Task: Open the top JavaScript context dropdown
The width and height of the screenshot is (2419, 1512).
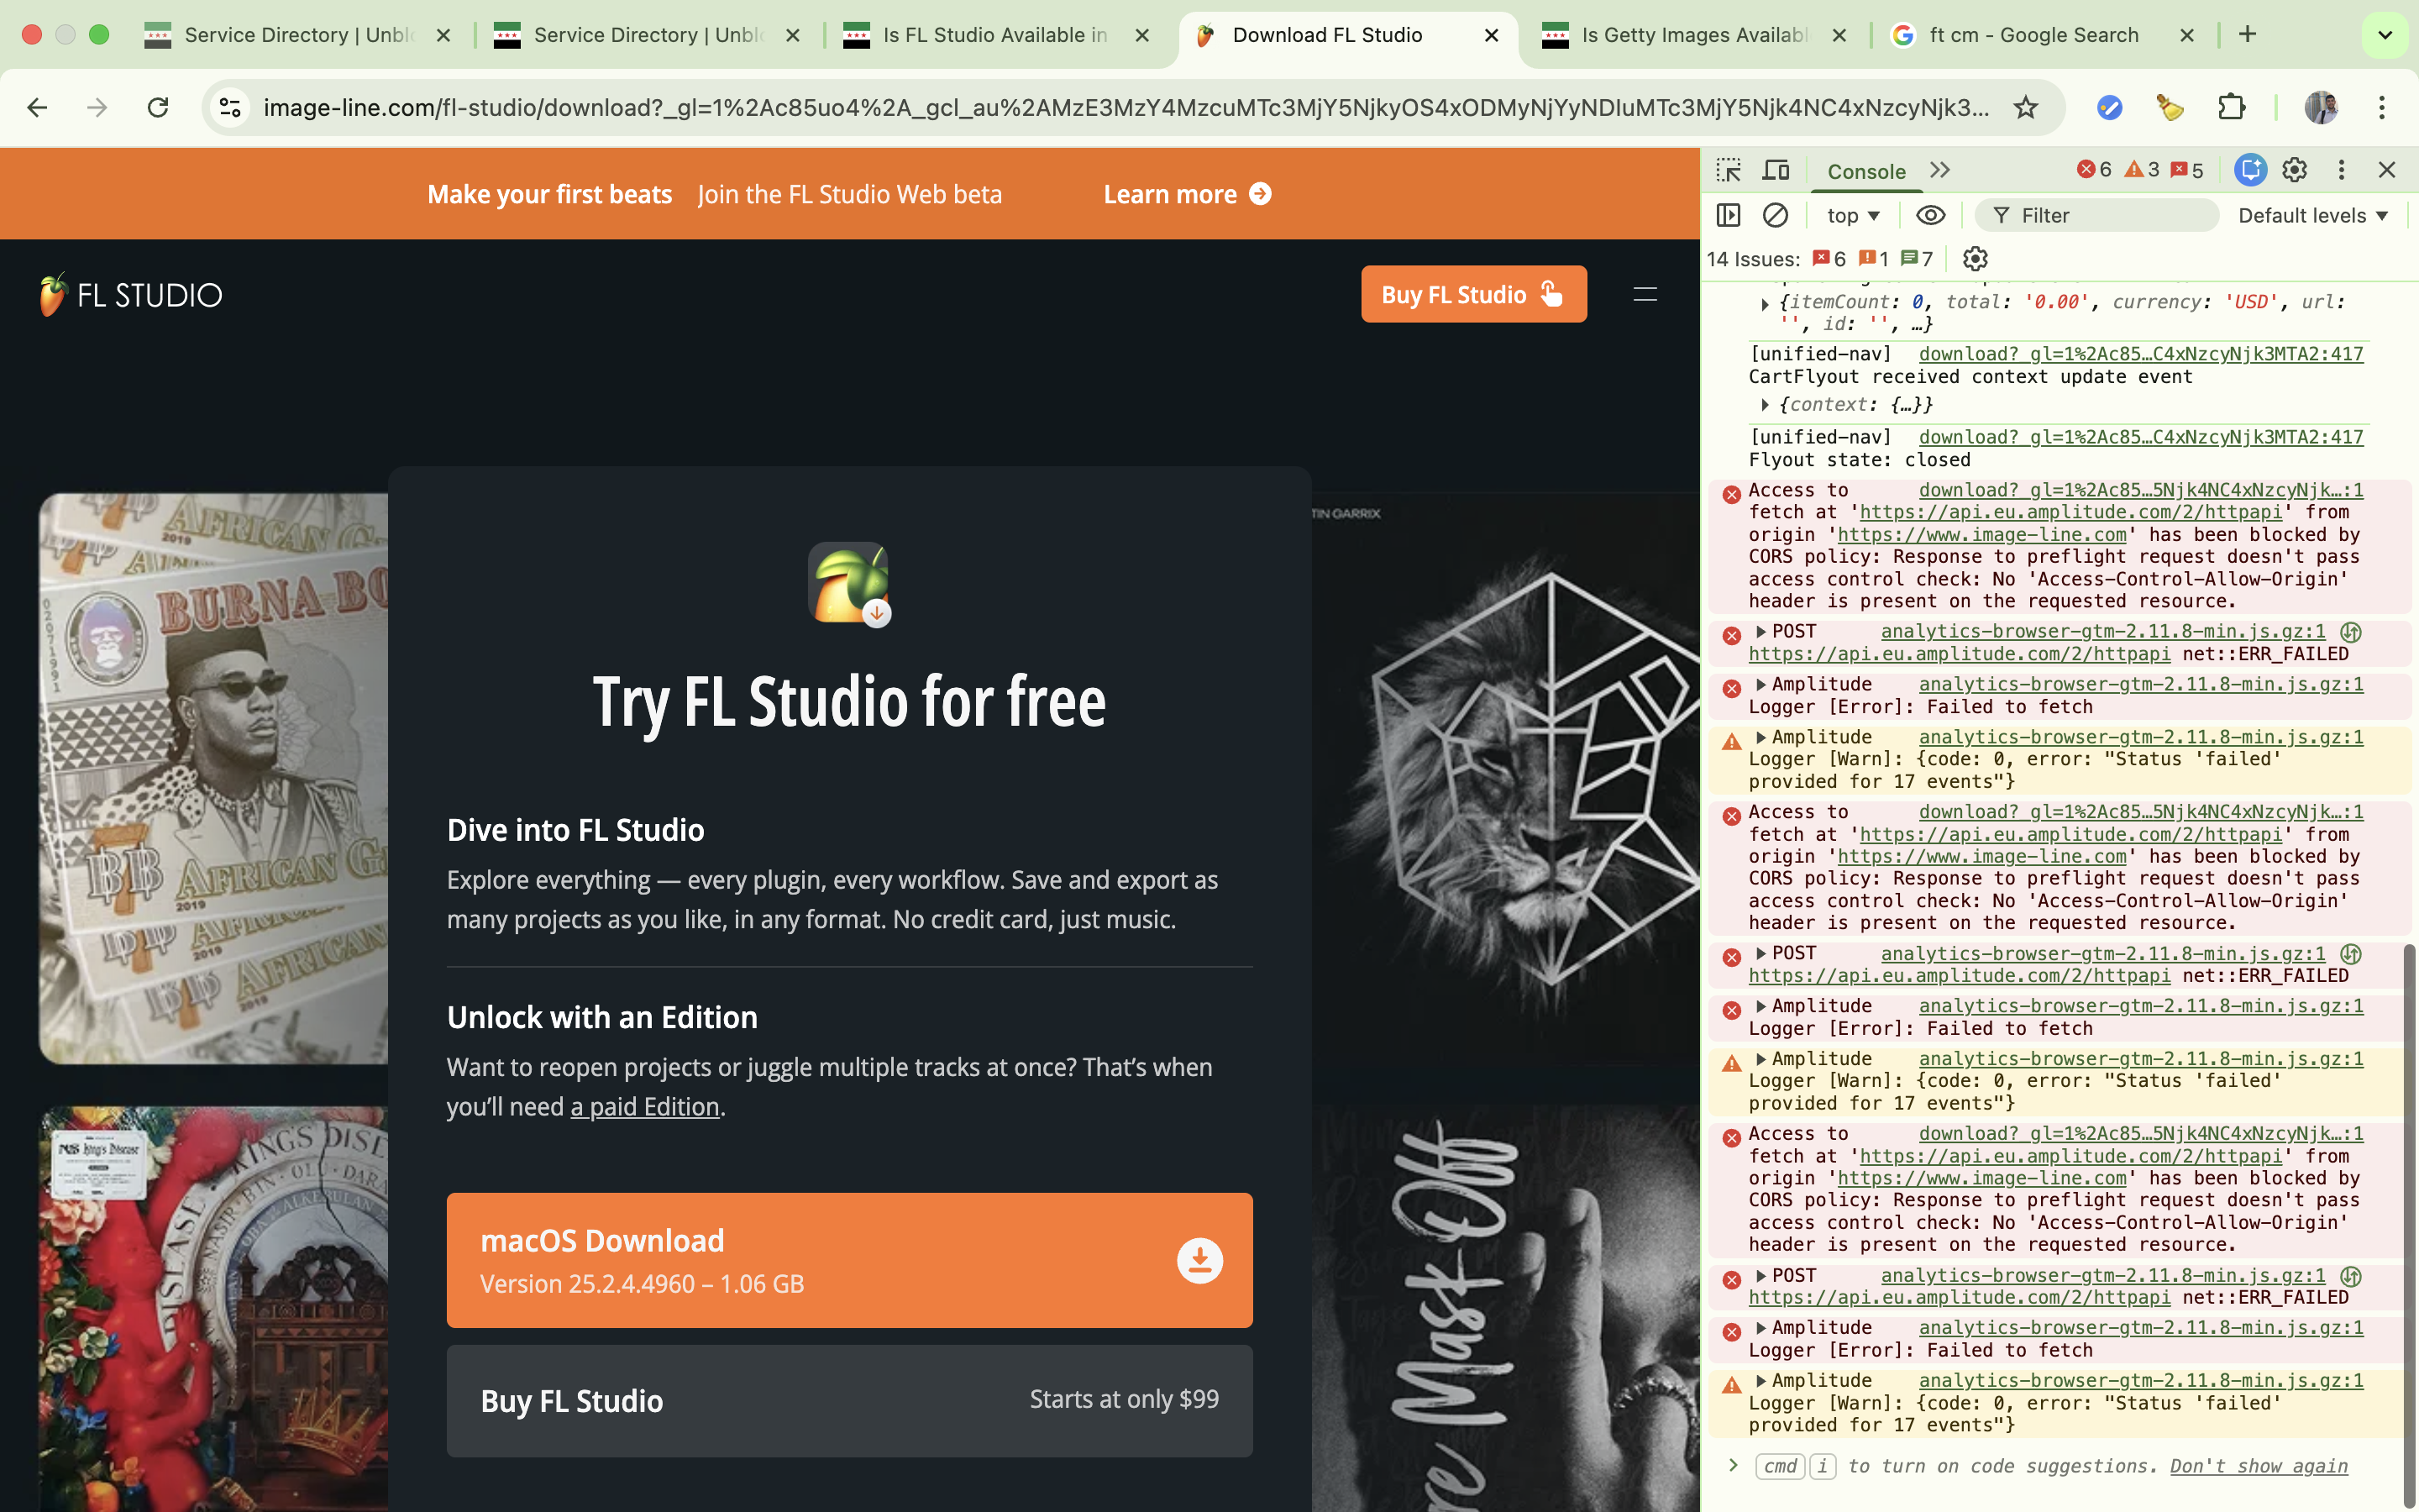Action: point(1852,215)
